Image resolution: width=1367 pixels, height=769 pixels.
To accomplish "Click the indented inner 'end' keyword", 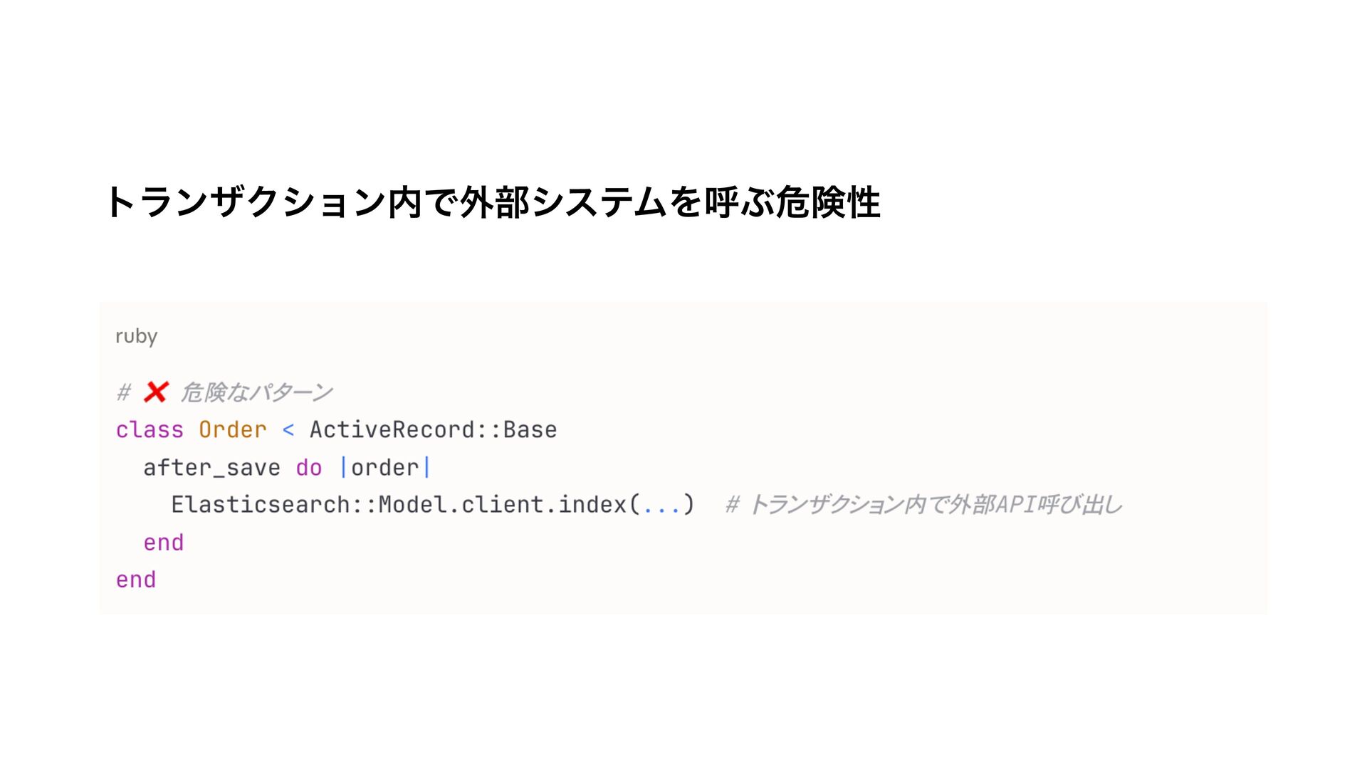I will pos(163,543).
